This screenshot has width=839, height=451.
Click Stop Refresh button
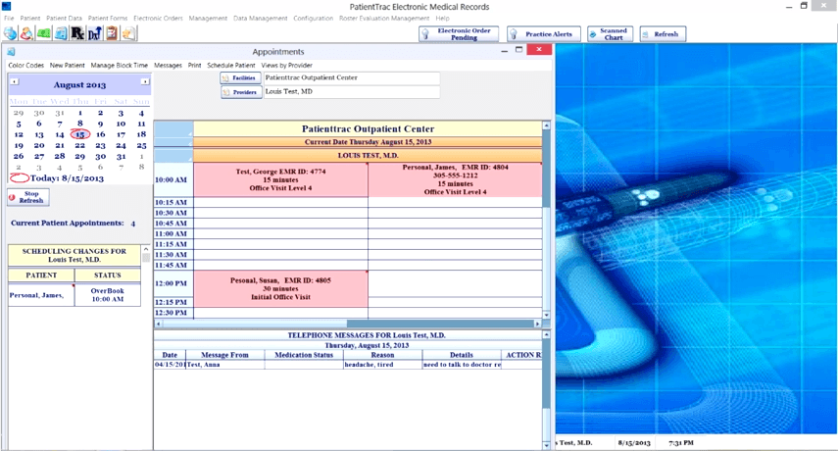28,197
